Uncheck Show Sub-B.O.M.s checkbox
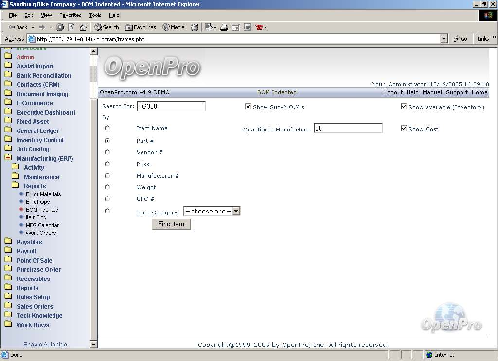Viewport: 498px width, 361px height. coord(248,107)
